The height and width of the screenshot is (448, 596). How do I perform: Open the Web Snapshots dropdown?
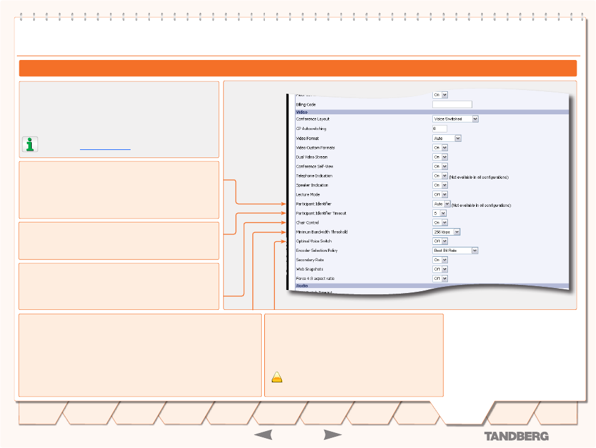point(440,269)
